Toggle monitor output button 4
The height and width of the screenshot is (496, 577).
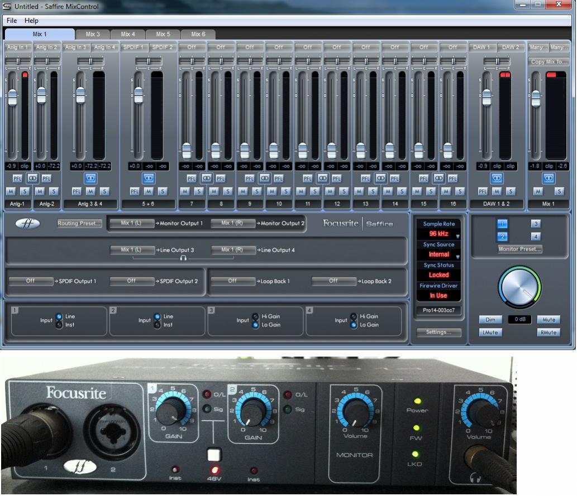click(x=536, y=237)
